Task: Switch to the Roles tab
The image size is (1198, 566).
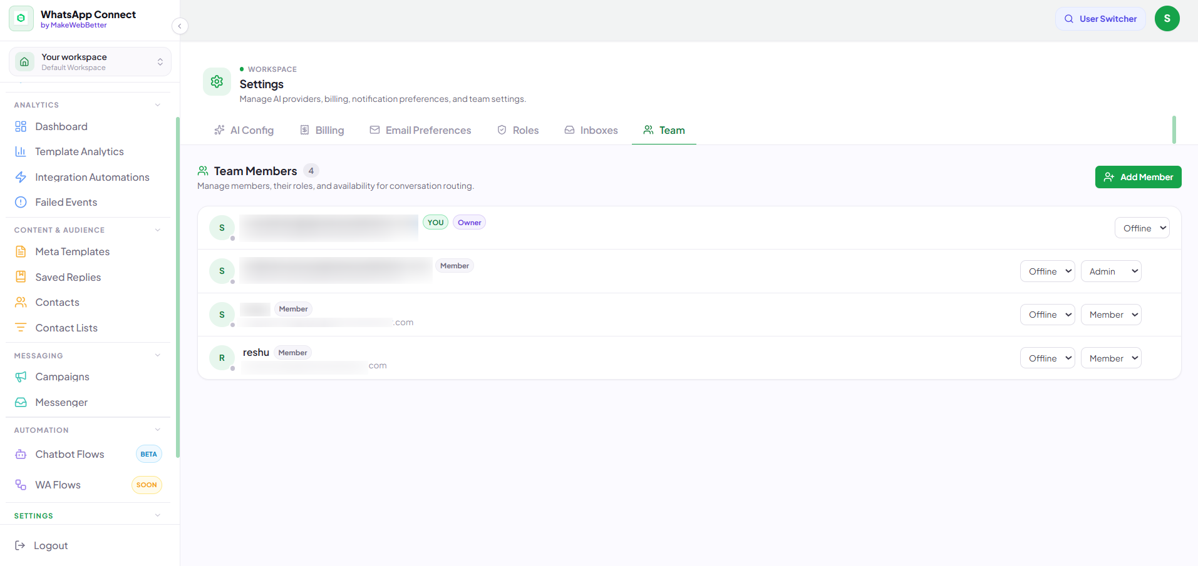Action: point(518,130)
